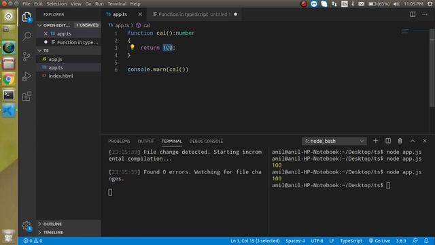The height and width of the screenshot is (245, 435).
Task: Open the Run menu
Action: click(x=99, y=4)
